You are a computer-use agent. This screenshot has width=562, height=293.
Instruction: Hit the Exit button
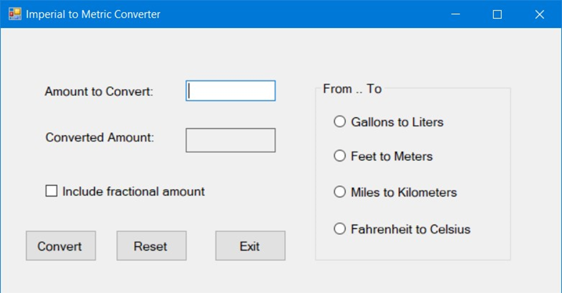pos(250,246)
